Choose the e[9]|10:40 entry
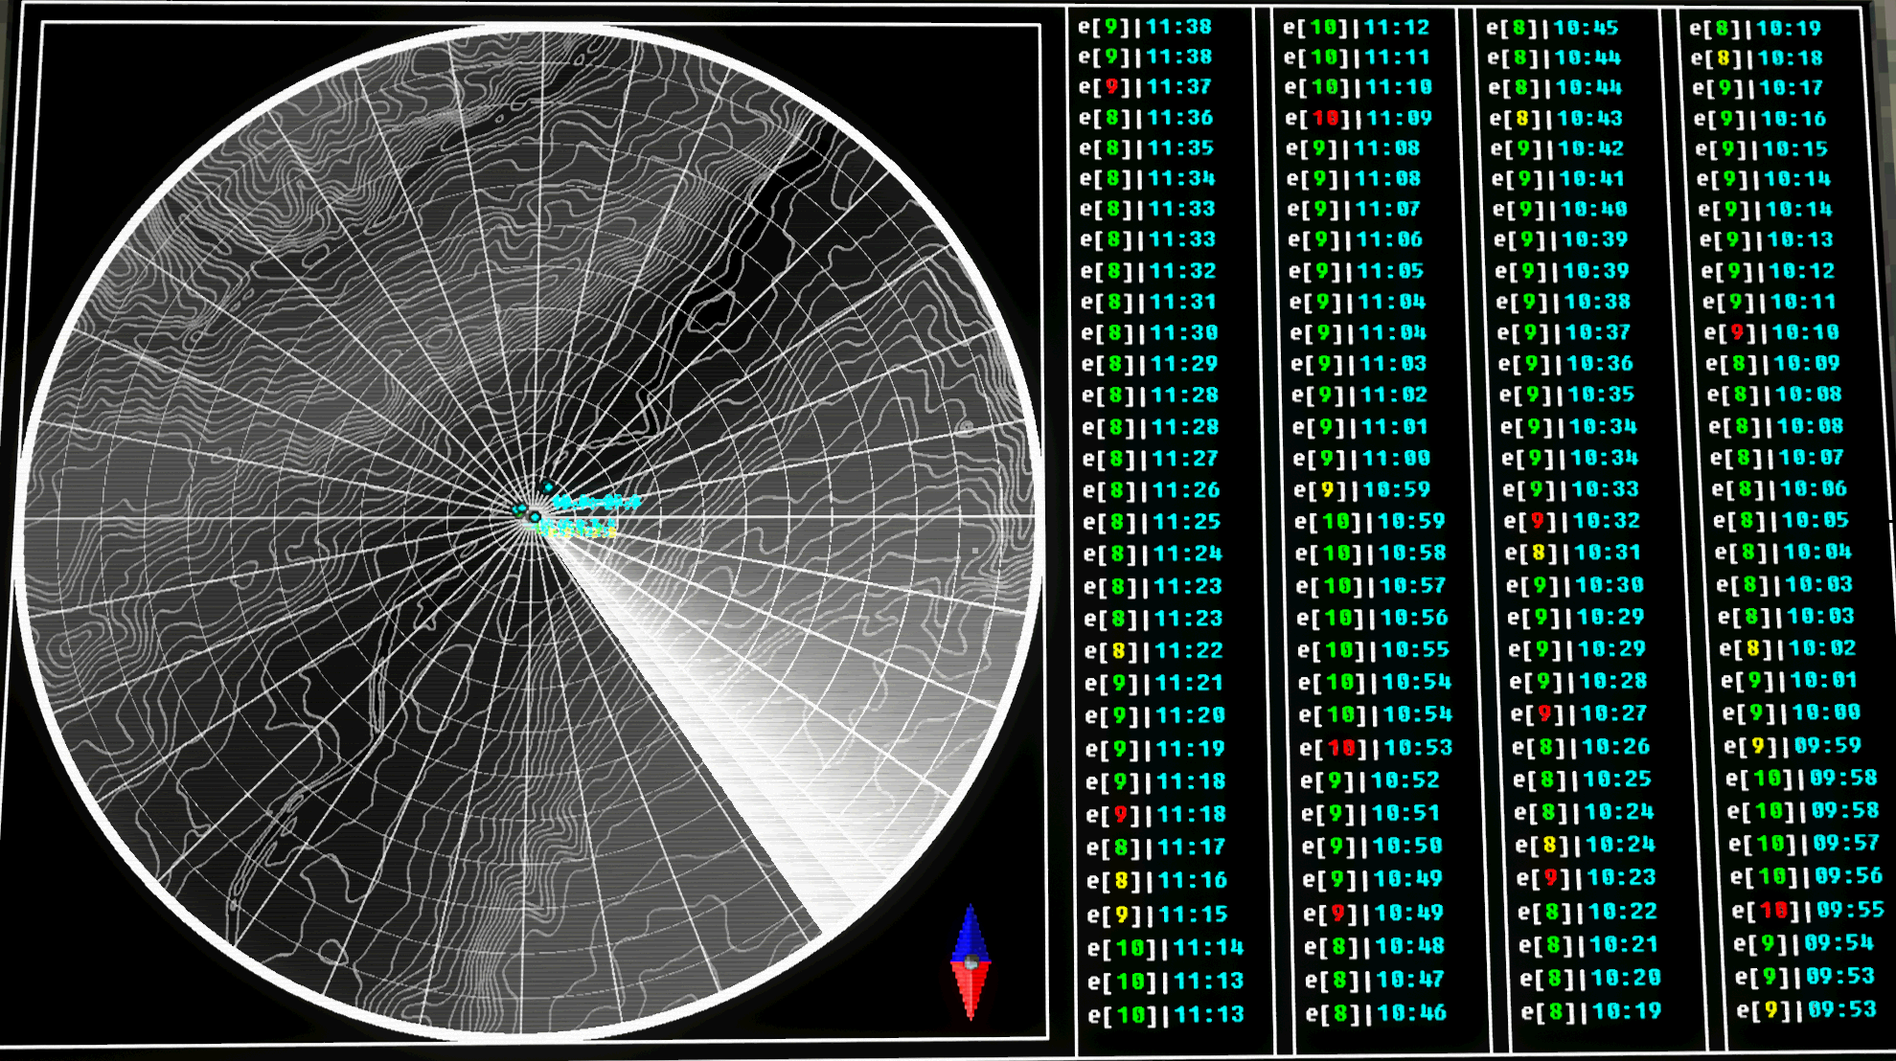 click(1560, 209)
